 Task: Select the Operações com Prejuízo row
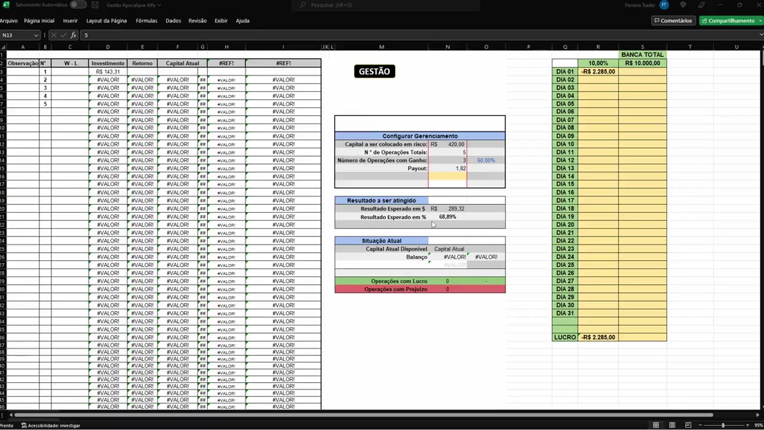[420, 289]
